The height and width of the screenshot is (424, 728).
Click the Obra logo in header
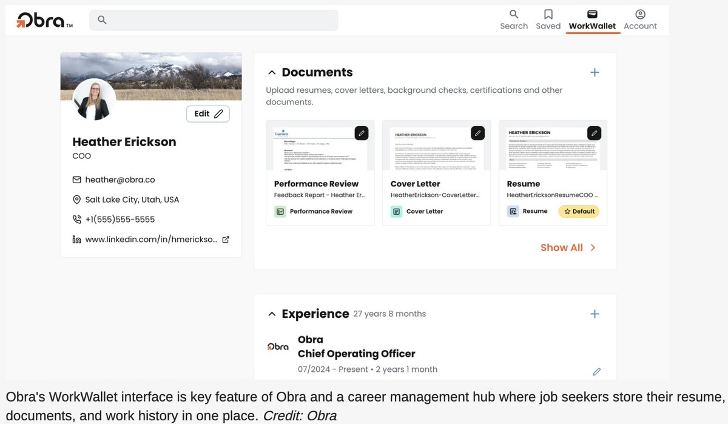[44, 20]
